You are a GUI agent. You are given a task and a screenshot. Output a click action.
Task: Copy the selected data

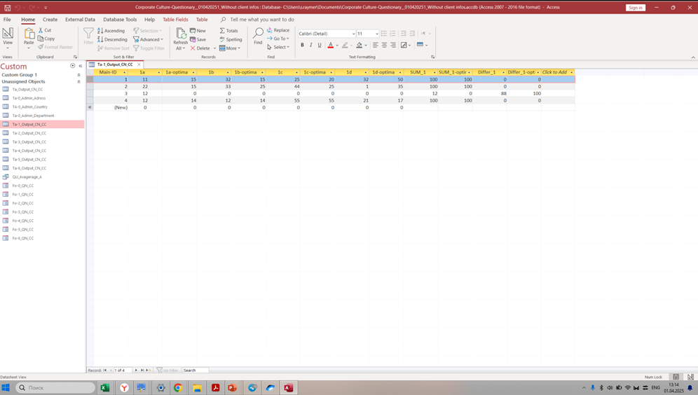[46, 39]
